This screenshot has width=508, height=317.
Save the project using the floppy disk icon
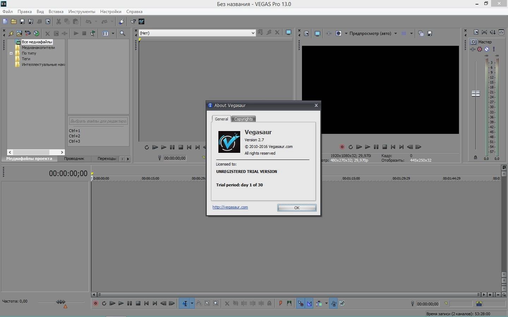click(x=22, y=21)
